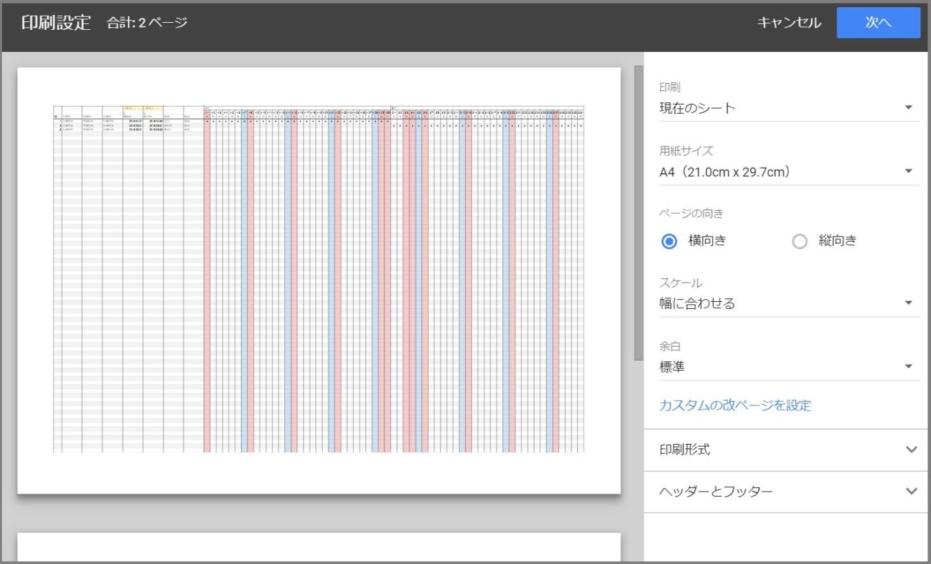
Task: Click the ページの向き label
Action: click(x=691, y=213)
